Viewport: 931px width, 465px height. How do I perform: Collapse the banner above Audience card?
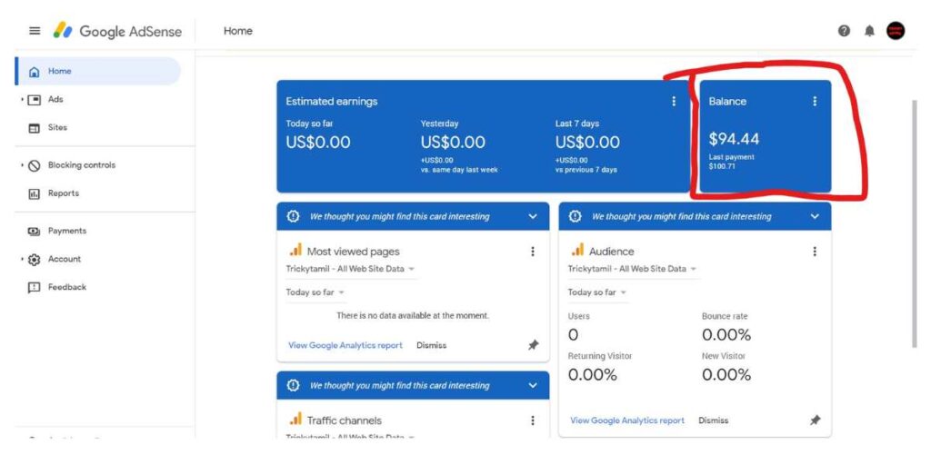tap(815, 216)
